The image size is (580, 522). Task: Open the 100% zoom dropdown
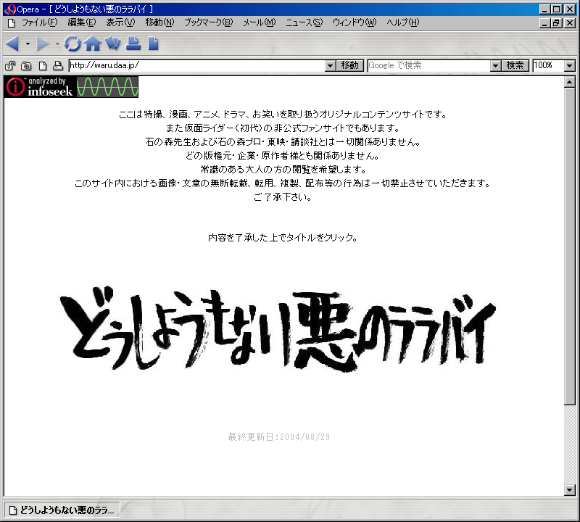pyautogui.click(x=570, y=66)
